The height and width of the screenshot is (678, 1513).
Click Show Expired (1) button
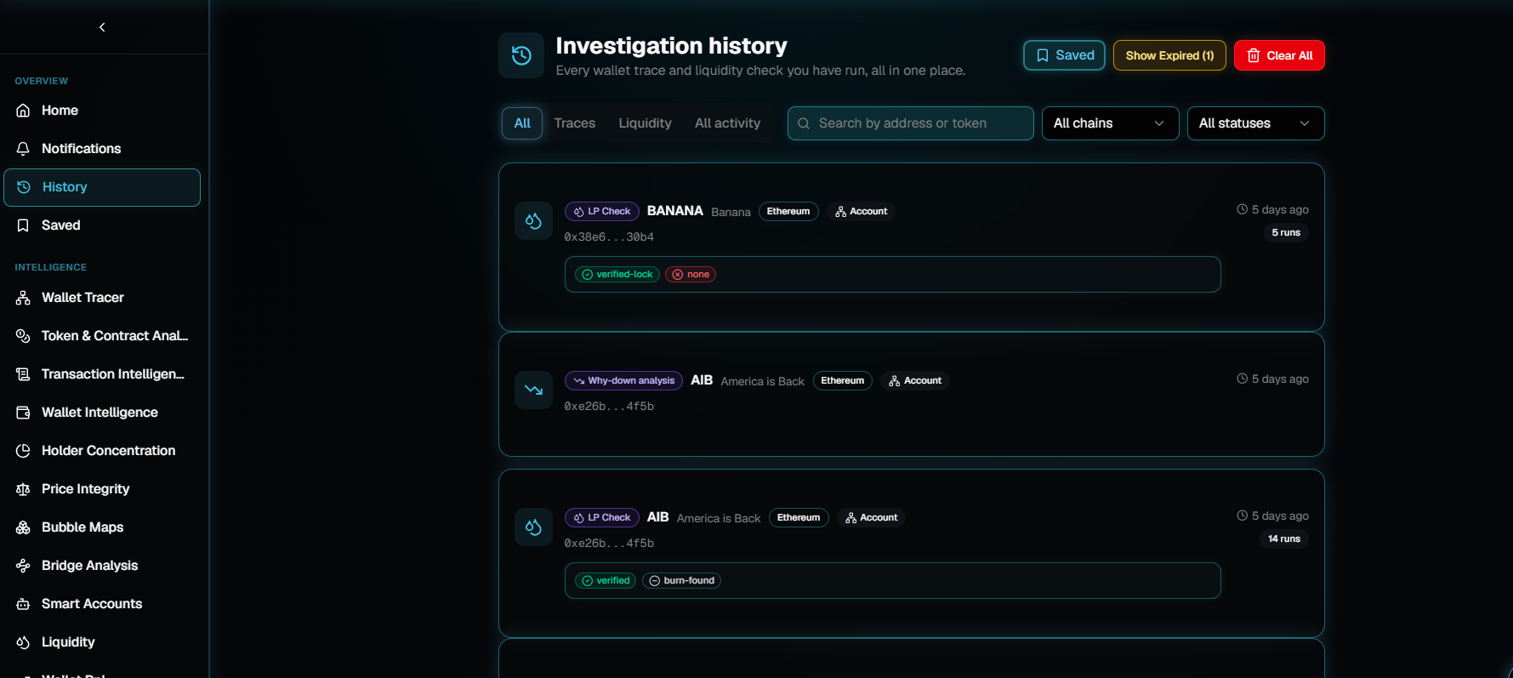(1169, 55)
